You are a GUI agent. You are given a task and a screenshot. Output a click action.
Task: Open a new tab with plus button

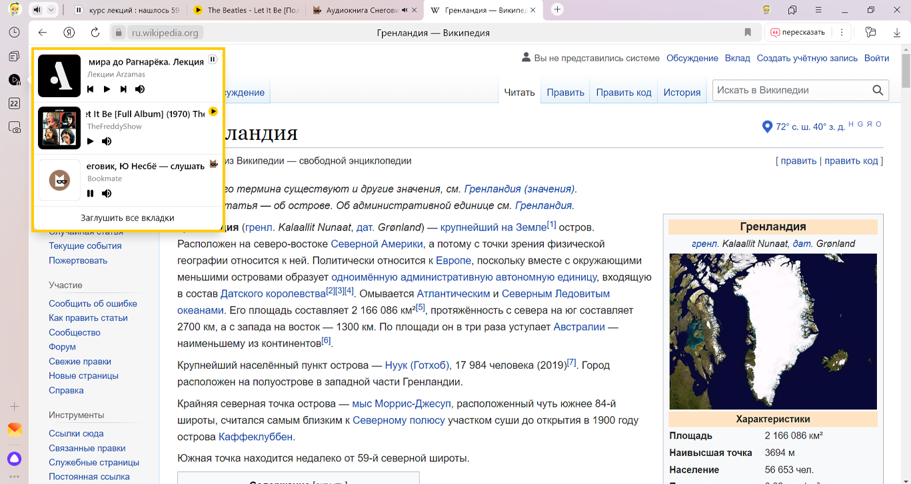558,9
